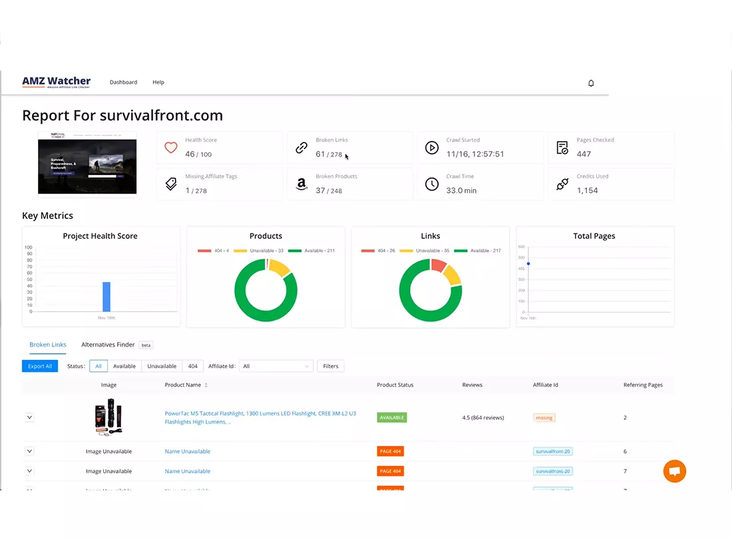The height and width of the screenshot is (539, 732).
Task: Click survivalfront-20 tag in 6-pages row
Action: tap(553, 451)
